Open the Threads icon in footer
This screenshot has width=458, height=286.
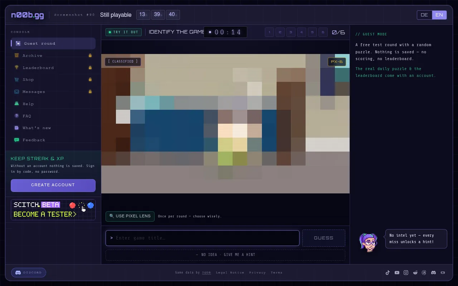[x=424, y=272]
